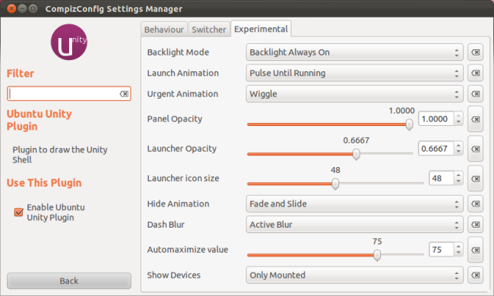Clear the Filter text field icon
Viewport: 494px width, 296px height.
(x=124, y=94)
